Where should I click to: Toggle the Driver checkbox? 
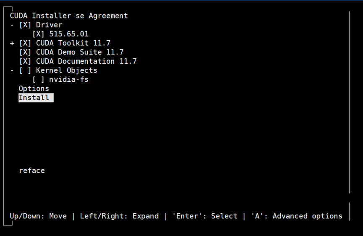(x=25, y=25)
